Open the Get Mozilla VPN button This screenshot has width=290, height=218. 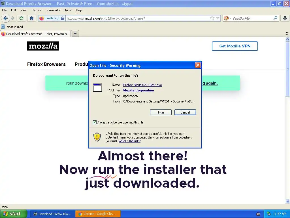[x=235, y=46]
